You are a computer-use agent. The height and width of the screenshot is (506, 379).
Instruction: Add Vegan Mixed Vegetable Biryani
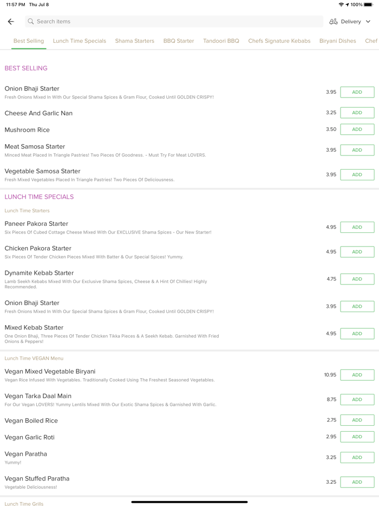[x=357, y=375]
